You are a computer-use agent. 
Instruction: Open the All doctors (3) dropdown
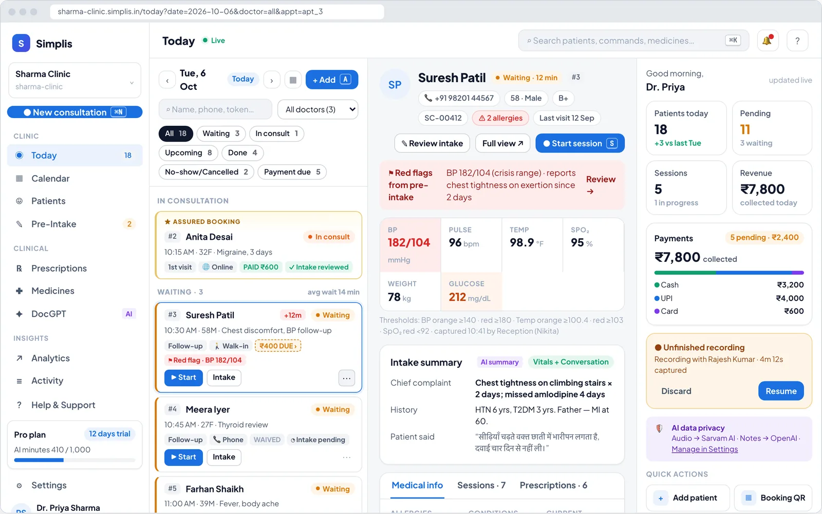(317, 109)
